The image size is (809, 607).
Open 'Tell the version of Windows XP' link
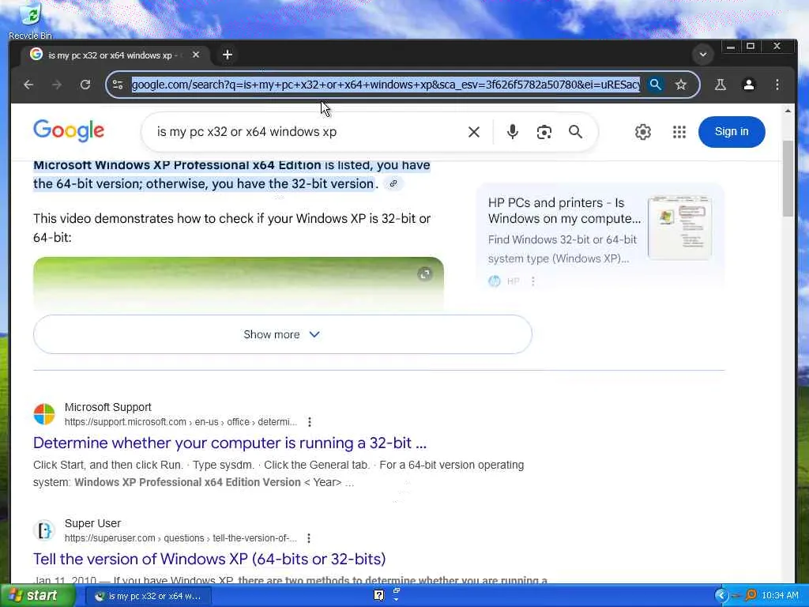(x=209, y=559)
